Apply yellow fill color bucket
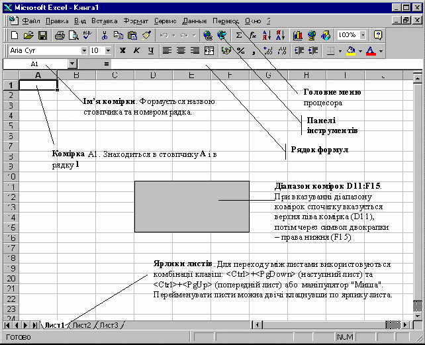The width and height of the screenshot is (425, 345). coord(352,51)
